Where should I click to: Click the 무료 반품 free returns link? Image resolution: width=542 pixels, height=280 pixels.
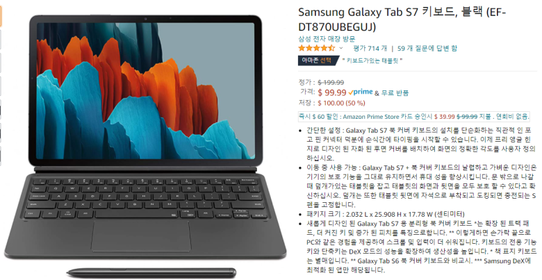tap(395, 92)
